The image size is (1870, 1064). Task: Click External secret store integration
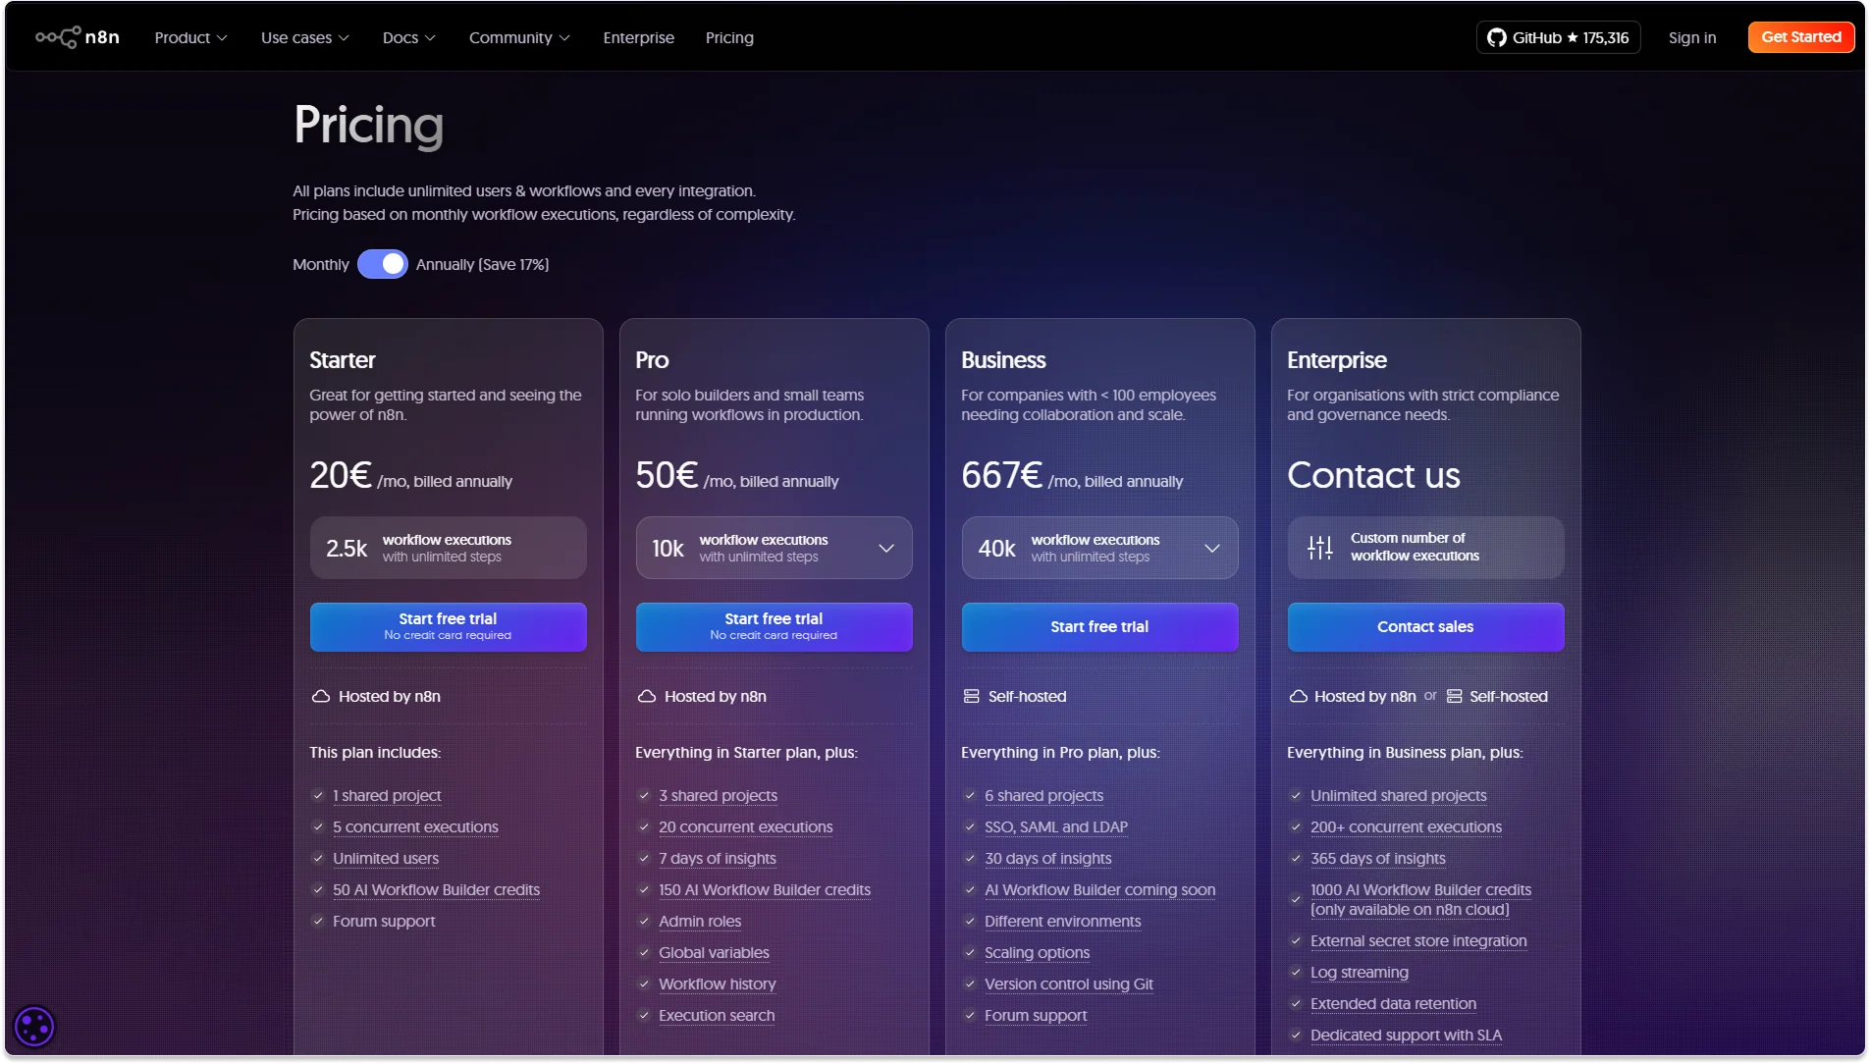pyautogui.click(x=1418, y=940)
